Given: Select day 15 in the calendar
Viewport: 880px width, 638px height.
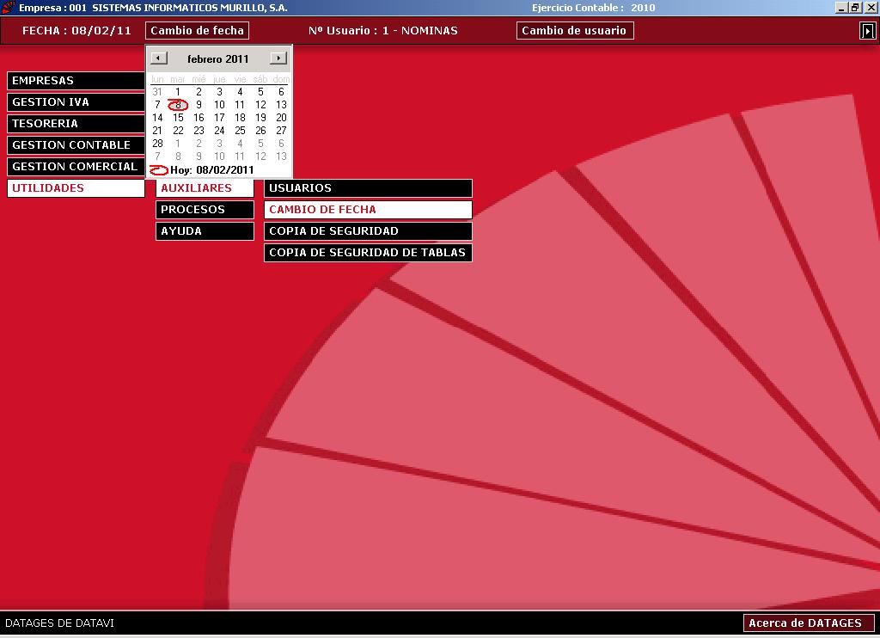Looking at the screenshot, I should [178, 118].
